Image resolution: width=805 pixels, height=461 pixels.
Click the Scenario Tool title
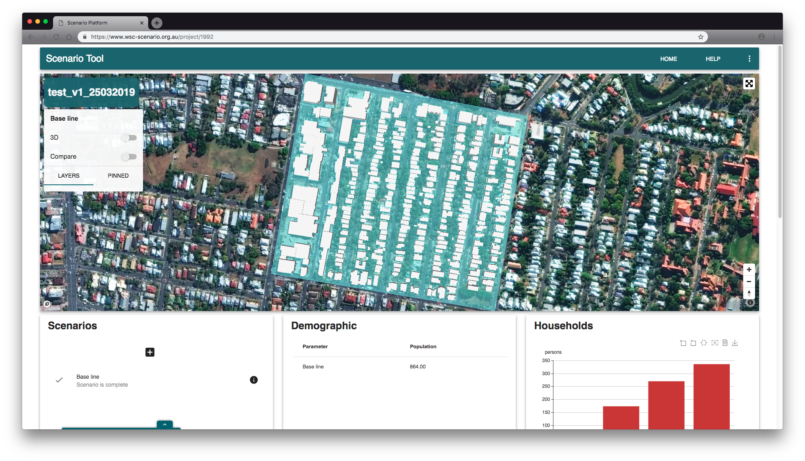click(x=74, y=59)
